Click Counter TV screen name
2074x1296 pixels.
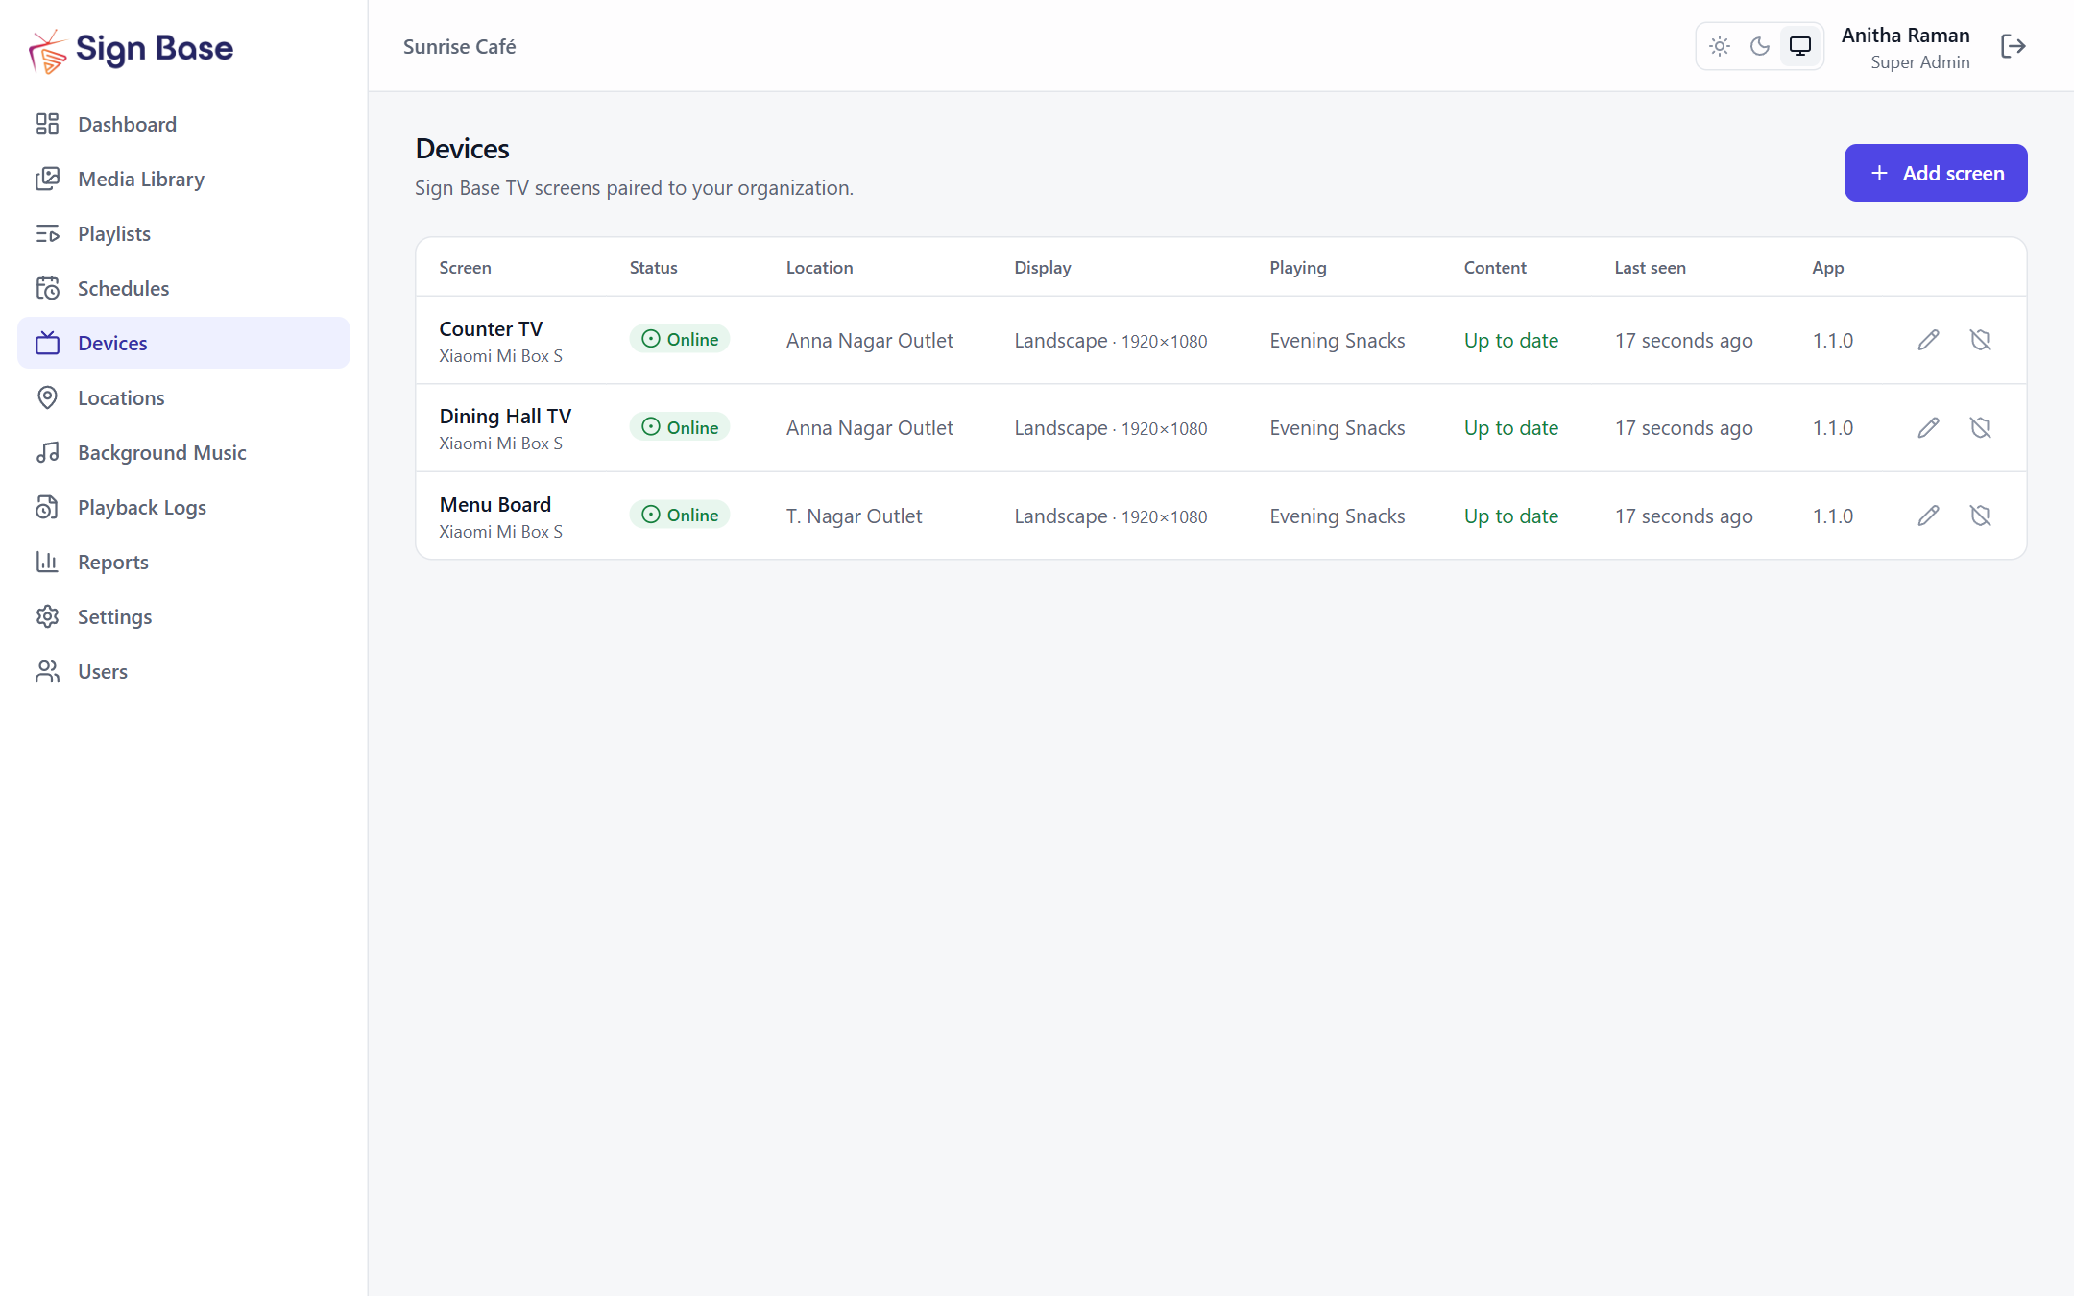[491, 328]
